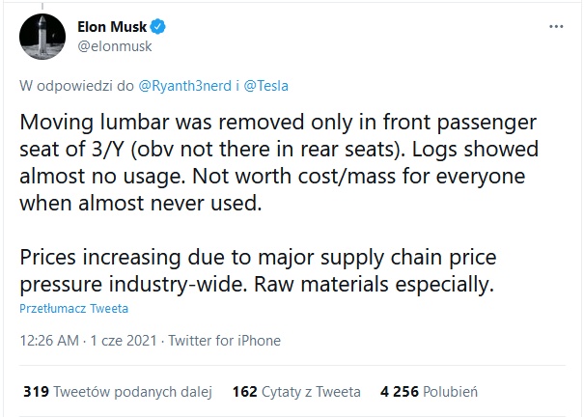View the 4 256 Polubień likes list
This screenshot has width=584, height=417.
(x=429, y=392)
